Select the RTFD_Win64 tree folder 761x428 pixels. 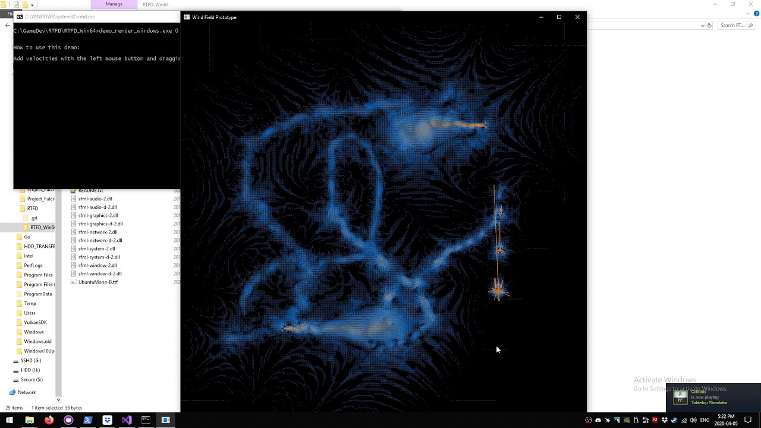coord(38,228)
